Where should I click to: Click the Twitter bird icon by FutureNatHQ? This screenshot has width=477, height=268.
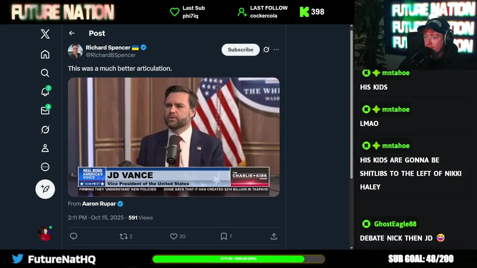[x=18, y=259]
